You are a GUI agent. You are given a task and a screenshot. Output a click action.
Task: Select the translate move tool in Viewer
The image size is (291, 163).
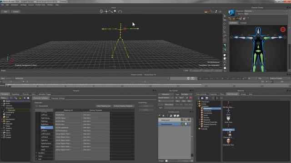[106, 11]
